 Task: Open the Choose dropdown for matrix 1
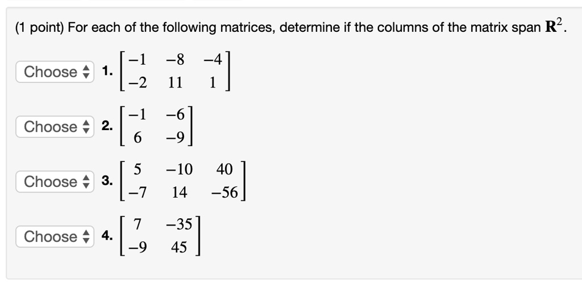[55, 72]
